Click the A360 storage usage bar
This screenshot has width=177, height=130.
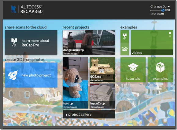(x=156, y=10)
